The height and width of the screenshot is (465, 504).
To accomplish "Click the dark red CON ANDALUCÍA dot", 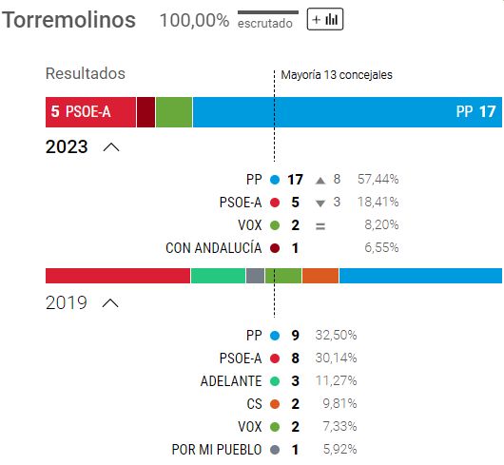I will pos(275,248).
